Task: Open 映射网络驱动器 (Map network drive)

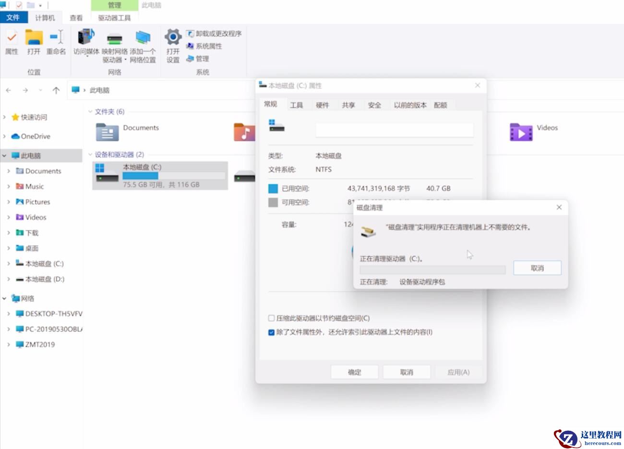Action: [x=115, y=43]
